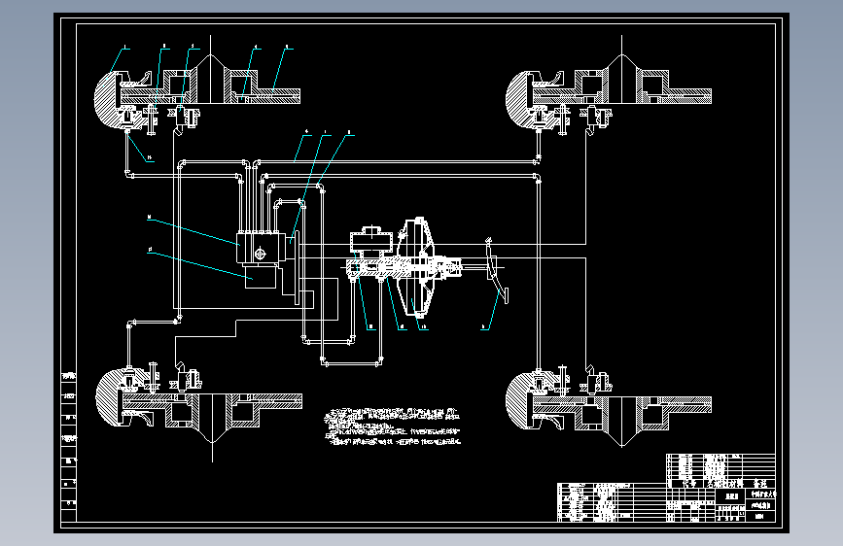Click the revision strip on the left margin
The image size is (843, 546).
[x=69, y=446]
